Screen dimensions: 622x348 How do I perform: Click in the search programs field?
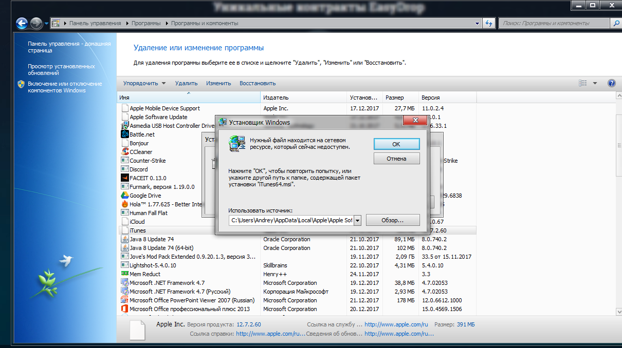click(554, 23)
